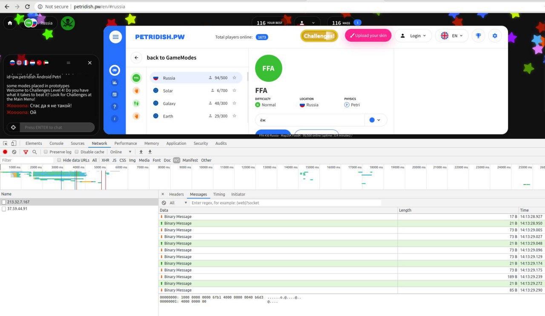Select the Galaxy server row
This screenshot has height=316, width=545.
(x=196, y=103)
